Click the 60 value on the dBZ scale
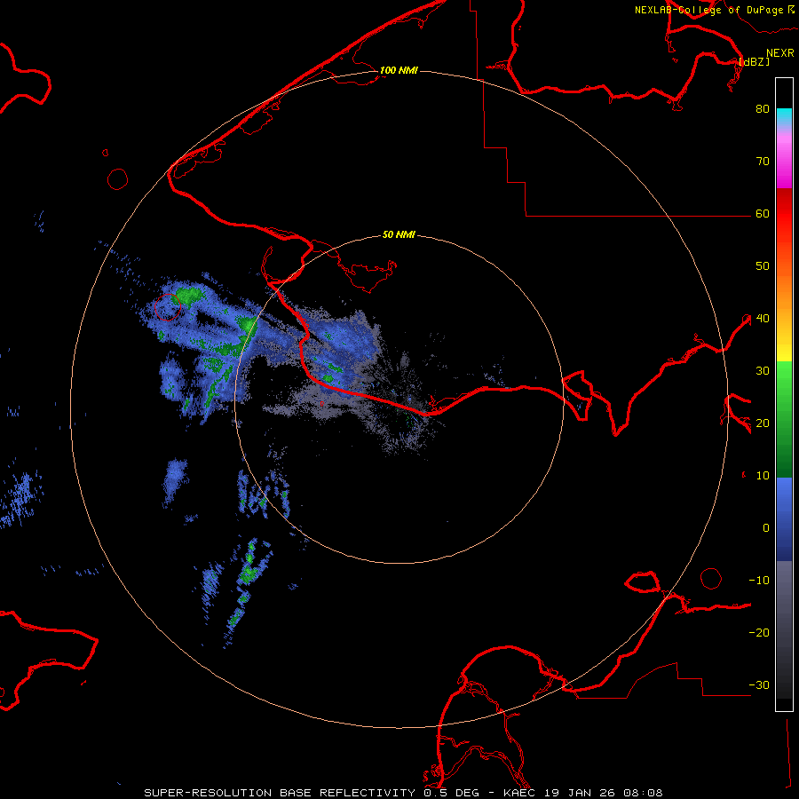 tap(763, 214)
